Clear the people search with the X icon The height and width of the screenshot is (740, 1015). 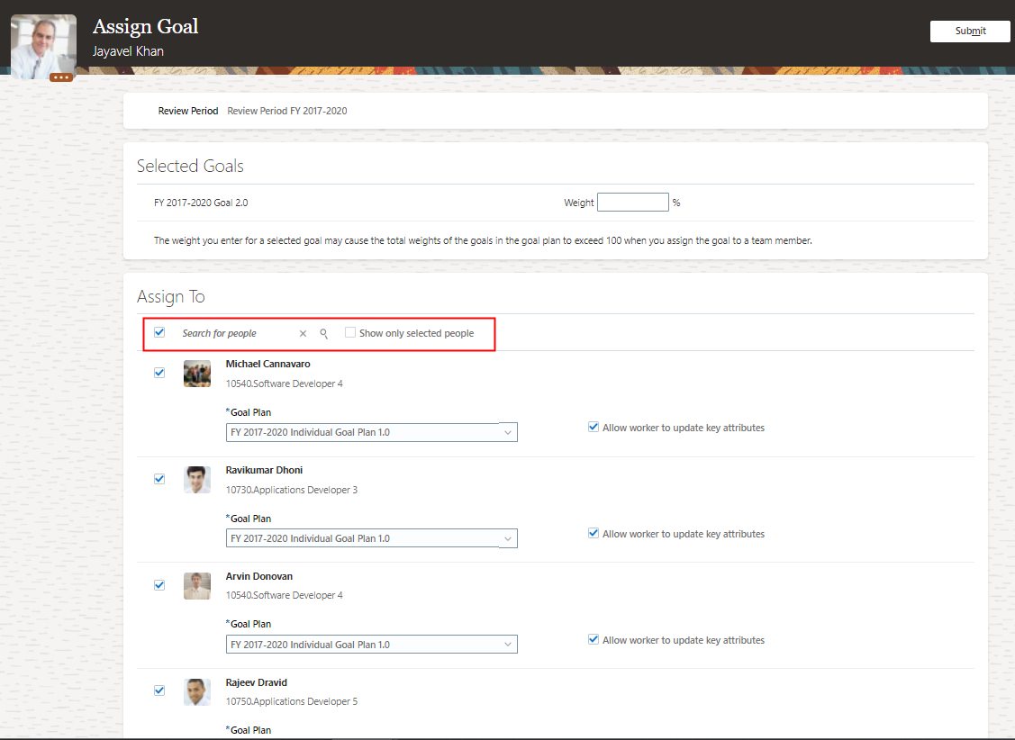(x=303, y=334)
